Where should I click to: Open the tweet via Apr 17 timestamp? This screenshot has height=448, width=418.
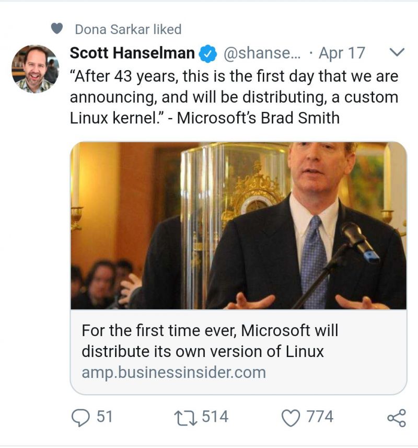click(342, 53)
